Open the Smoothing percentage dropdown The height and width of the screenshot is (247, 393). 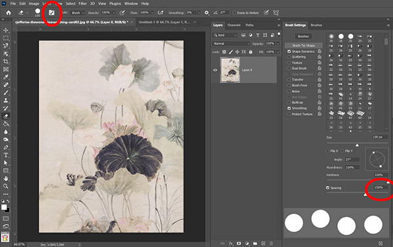198,13
